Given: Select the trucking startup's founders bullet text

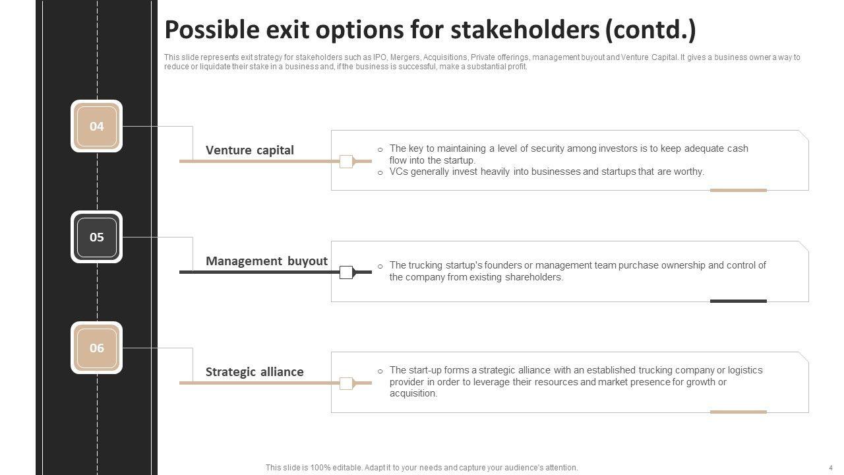Looking at the screenshot, I should coord(577,270).
